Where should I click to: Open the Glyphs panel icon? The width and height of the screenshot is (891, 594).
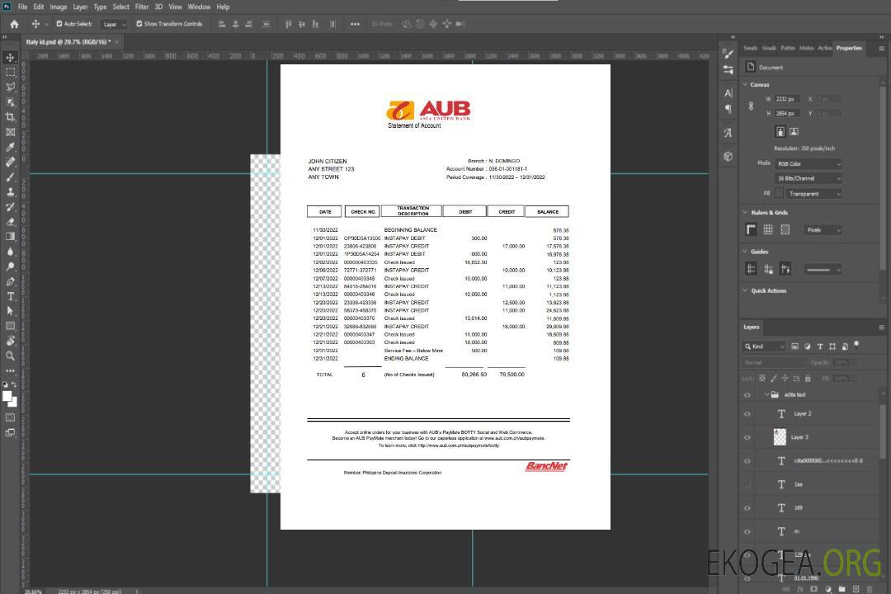point(728,133)
